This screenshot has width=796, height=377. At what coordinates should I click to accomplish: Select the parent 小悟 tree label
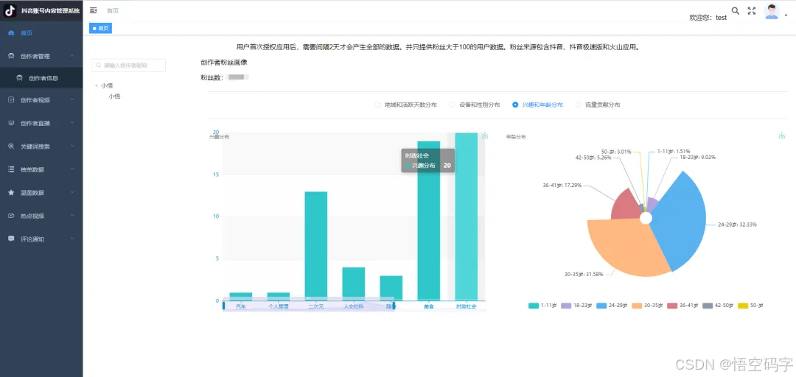[107, 86]
